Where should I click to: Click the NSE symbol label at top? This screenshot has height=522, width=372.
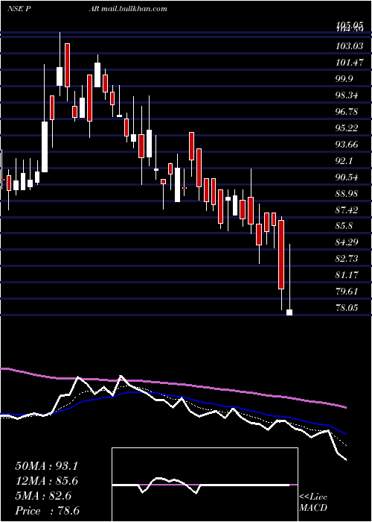click(x=19, y=8)
